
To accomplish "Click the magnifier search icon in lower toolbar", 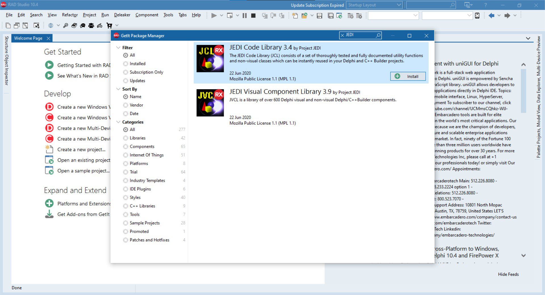I will pyautogui.click(x=66, y=25).
